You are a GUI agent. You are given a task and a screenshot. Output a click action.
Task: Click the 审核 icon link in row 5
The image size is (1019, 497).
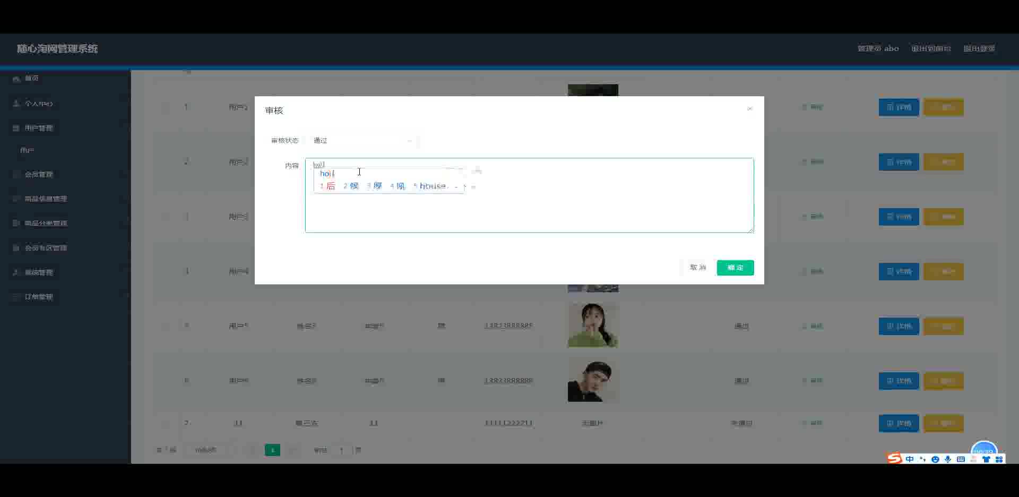point(813,326)
